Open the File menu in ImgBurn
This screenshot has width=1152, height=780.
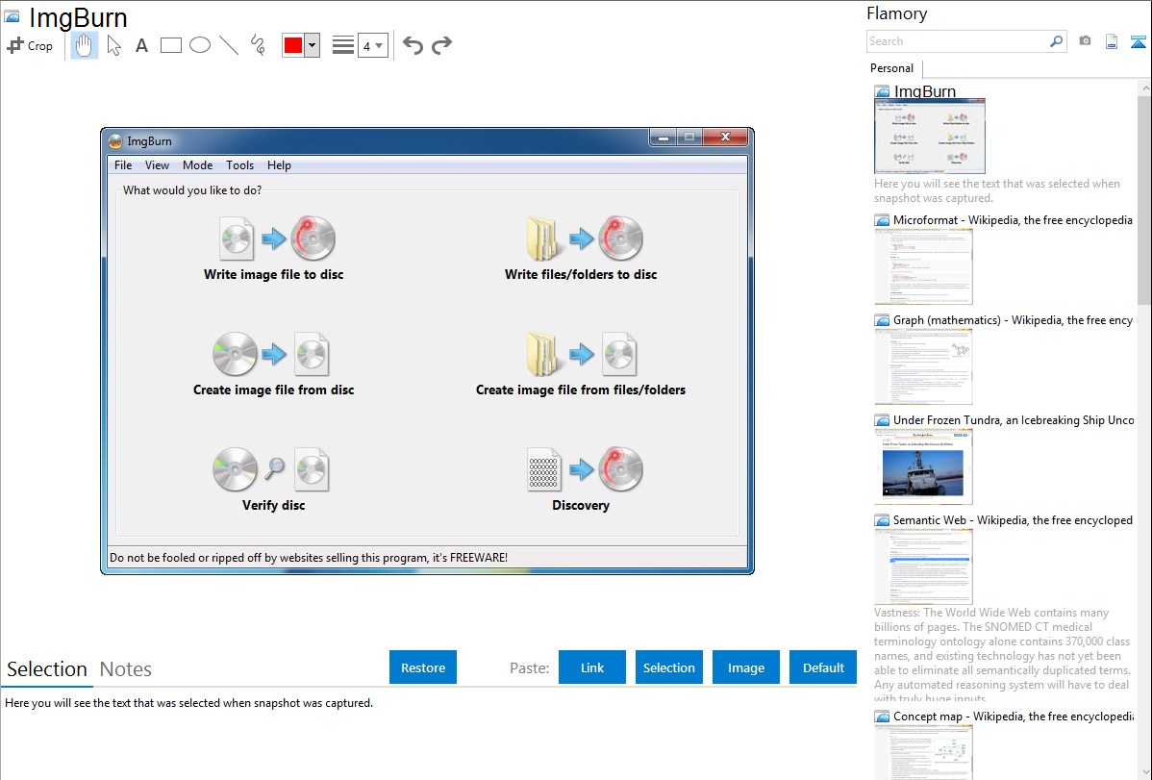pos(123,164)
